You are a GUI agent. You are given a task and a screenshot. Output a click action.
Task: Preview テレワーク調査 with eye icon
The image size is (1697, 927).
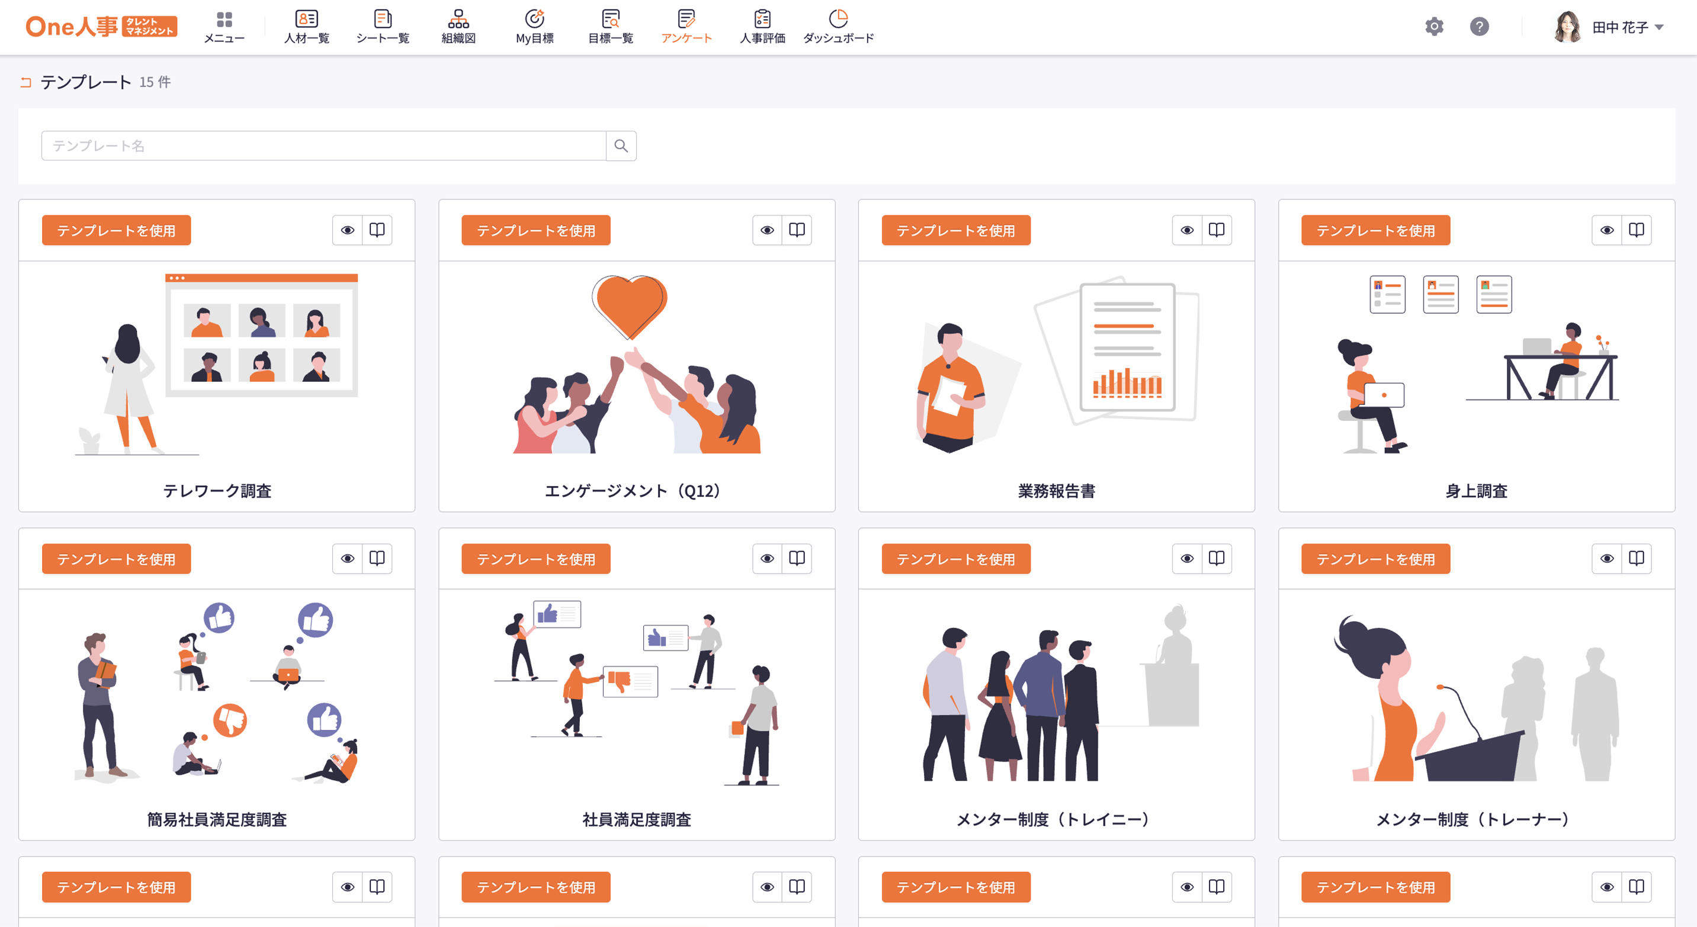(347, 230)
